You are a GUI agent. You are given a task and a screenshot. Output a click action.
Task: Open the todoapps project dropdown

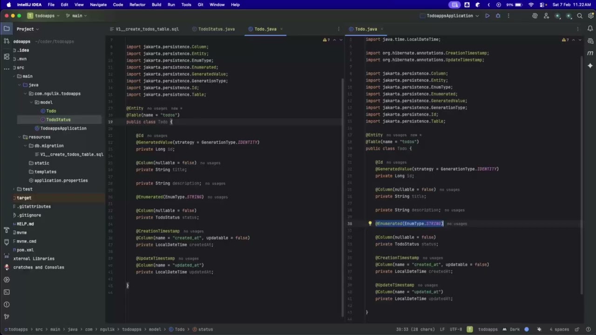pyautogui.click(x=43, y=16)
